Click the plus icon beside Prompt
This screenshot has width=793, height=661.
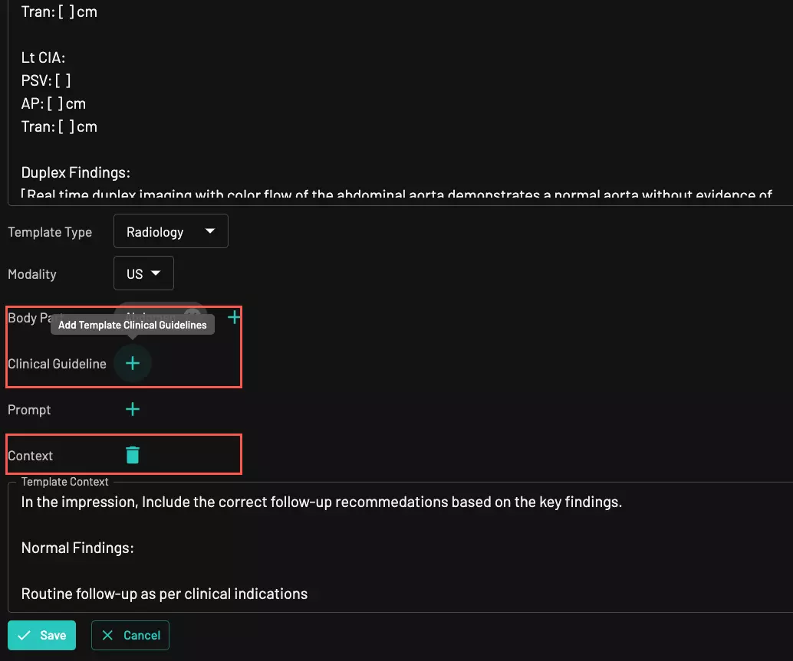point(133,409)
